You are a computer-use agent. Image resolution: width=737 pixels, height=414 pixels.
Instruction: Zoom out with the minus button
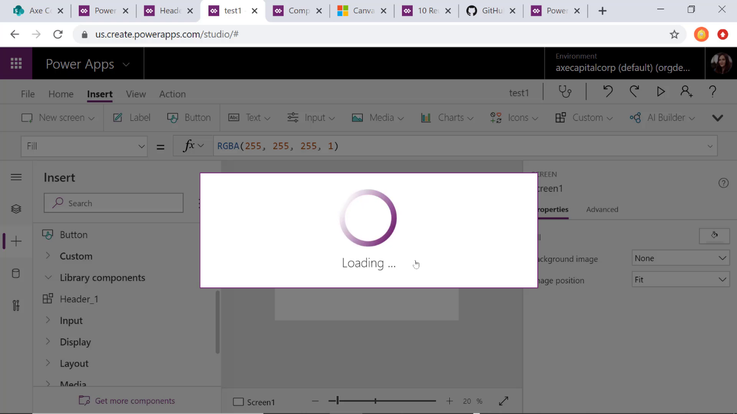click(315, 401)
